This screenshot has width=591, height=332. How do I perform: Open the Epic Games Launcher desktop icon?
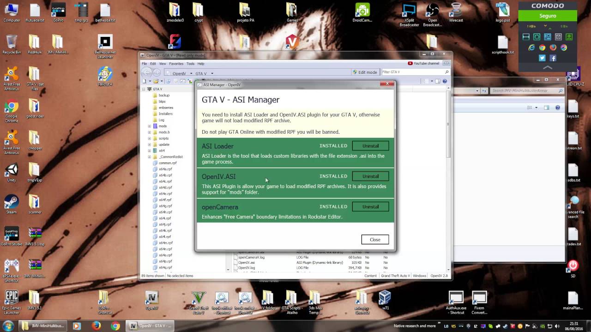tap(12, 302)
